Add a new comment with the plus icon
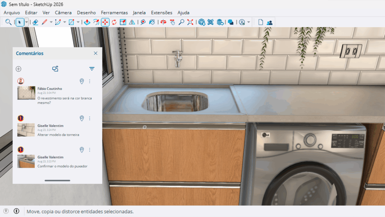Viewport: 385px width, 217px height. point(18,69)
